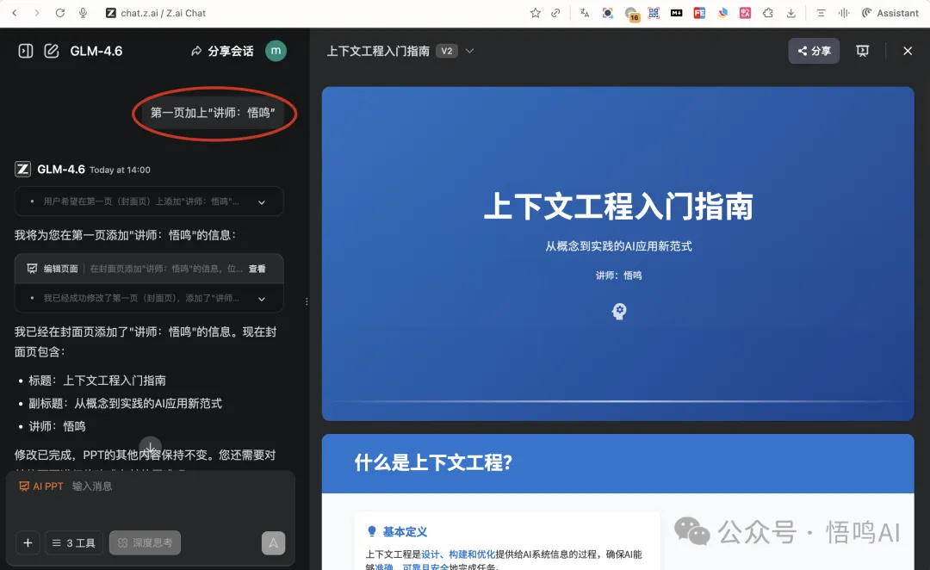Screen dimensions: 930x570
Task: Toggle the left sidebar panel icon
Action: pyautogui.click(x=26, y=51)
